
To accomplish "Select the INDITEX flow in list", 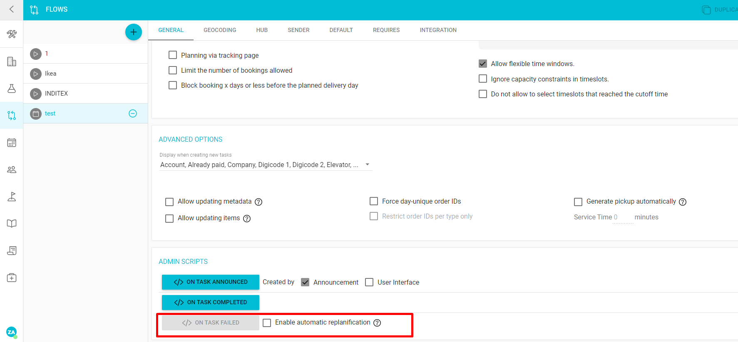I will (x=56, y=93).
